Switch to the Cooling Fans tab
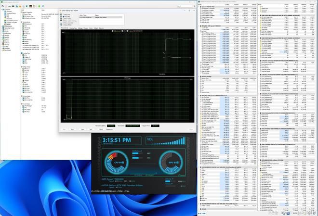Viewport: 318px width, 216px height. 73,28
